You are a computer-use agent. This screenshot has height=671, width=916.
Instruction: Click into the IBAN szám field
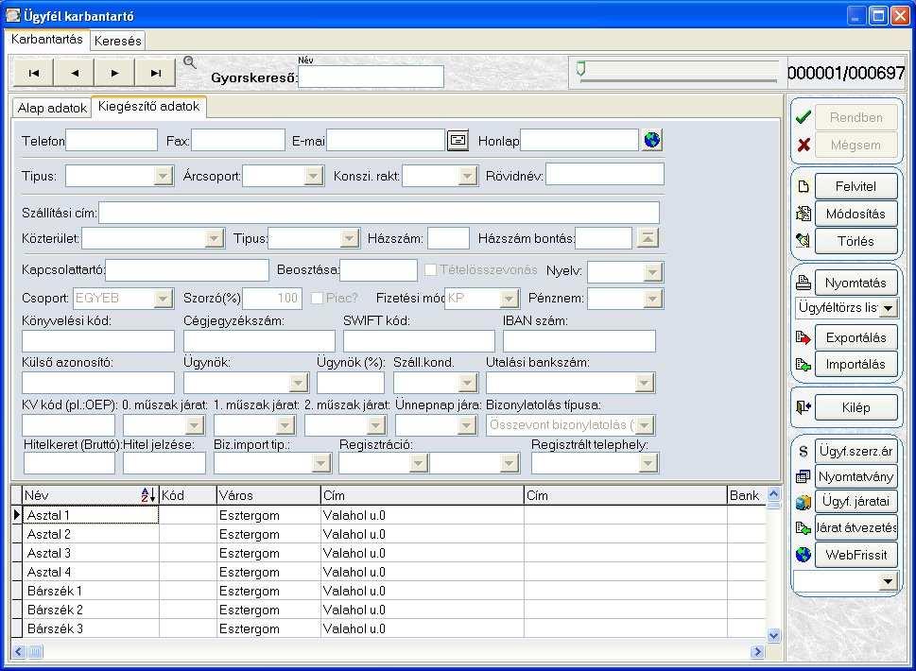coord(579,341)
